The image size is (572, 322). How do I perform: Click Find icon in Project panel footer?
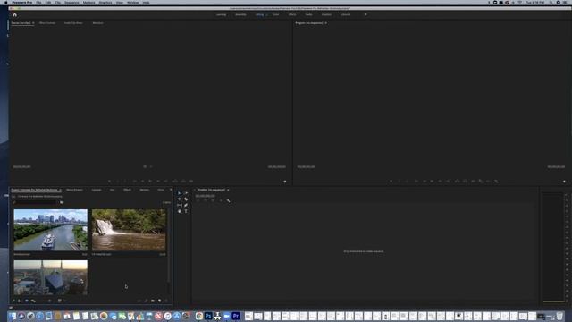[146, 301]
